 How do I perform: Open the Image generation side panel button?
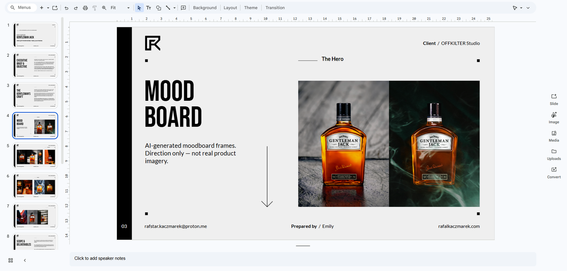(x=554, y=118)
